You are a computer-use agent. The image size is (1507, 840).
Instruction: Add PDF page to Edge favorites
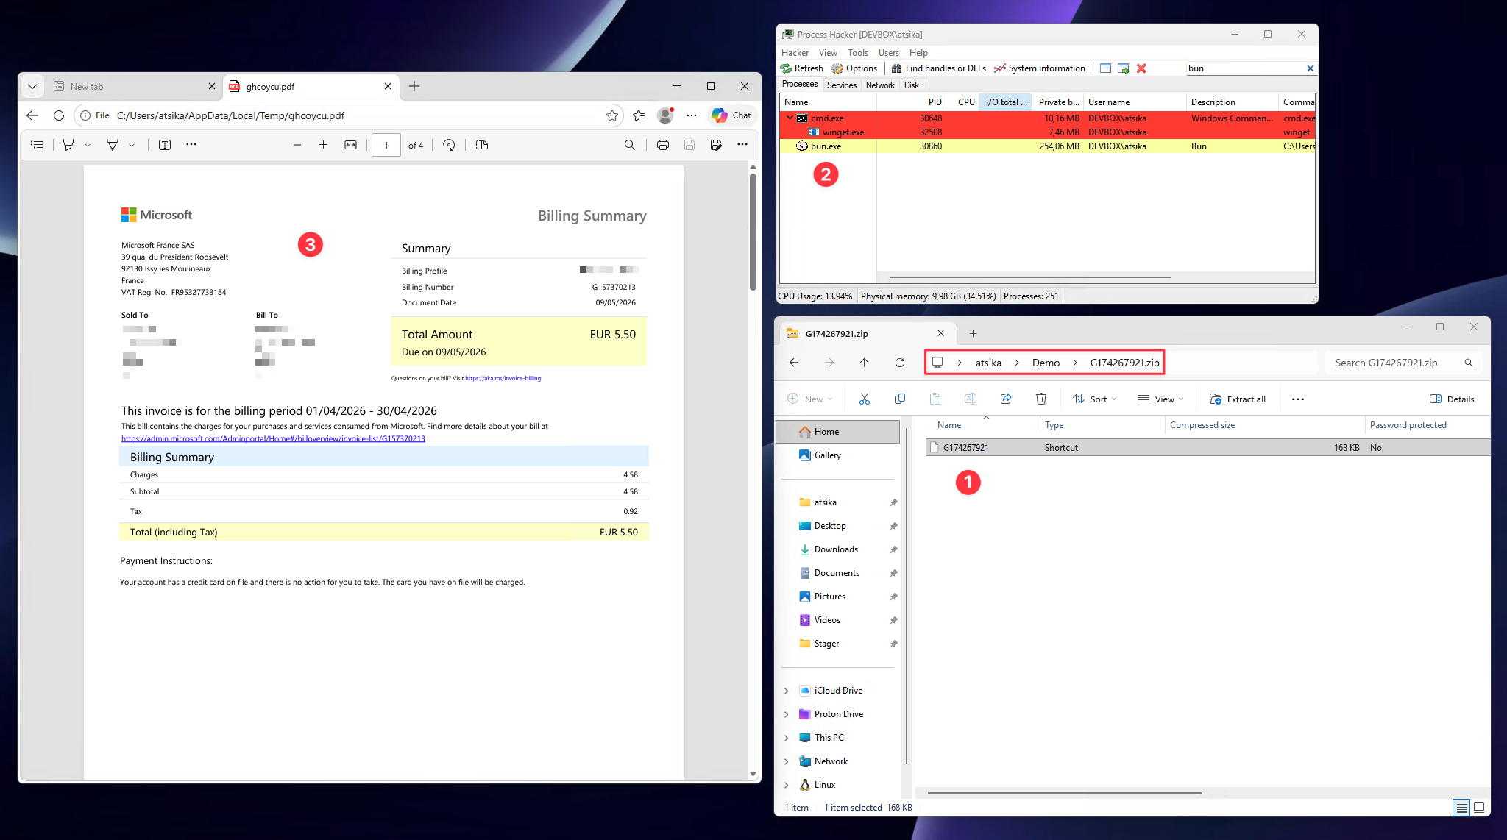coord(612,115)
